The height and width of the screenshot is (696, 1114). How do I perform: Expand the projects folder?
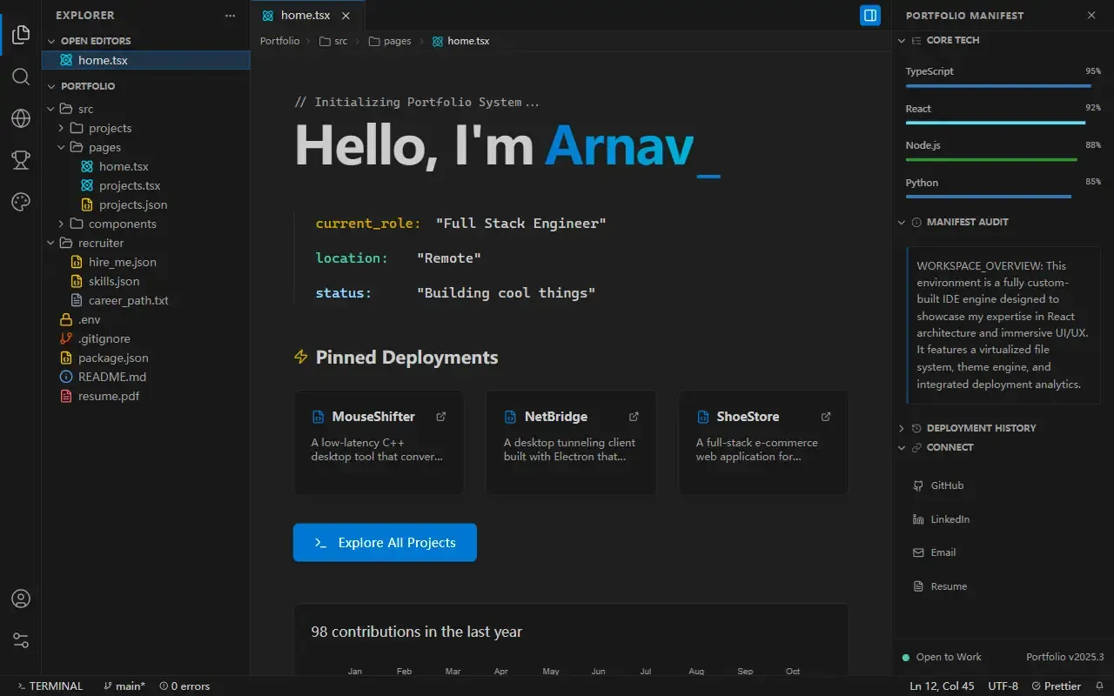coord(146,128)
